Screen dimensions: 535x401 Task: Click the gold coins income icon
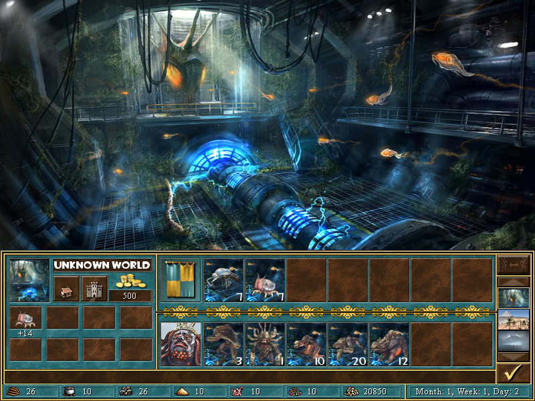point(130,281)
